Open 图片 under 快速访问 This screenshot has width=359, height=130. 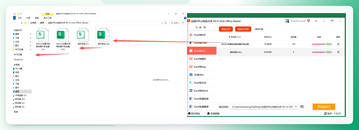(17, 46)
